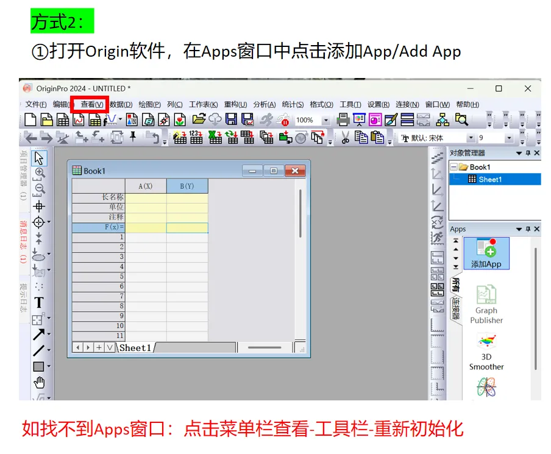
Task: Open function plot icon dropdown arrow
Action: click(x=120, y=119)
